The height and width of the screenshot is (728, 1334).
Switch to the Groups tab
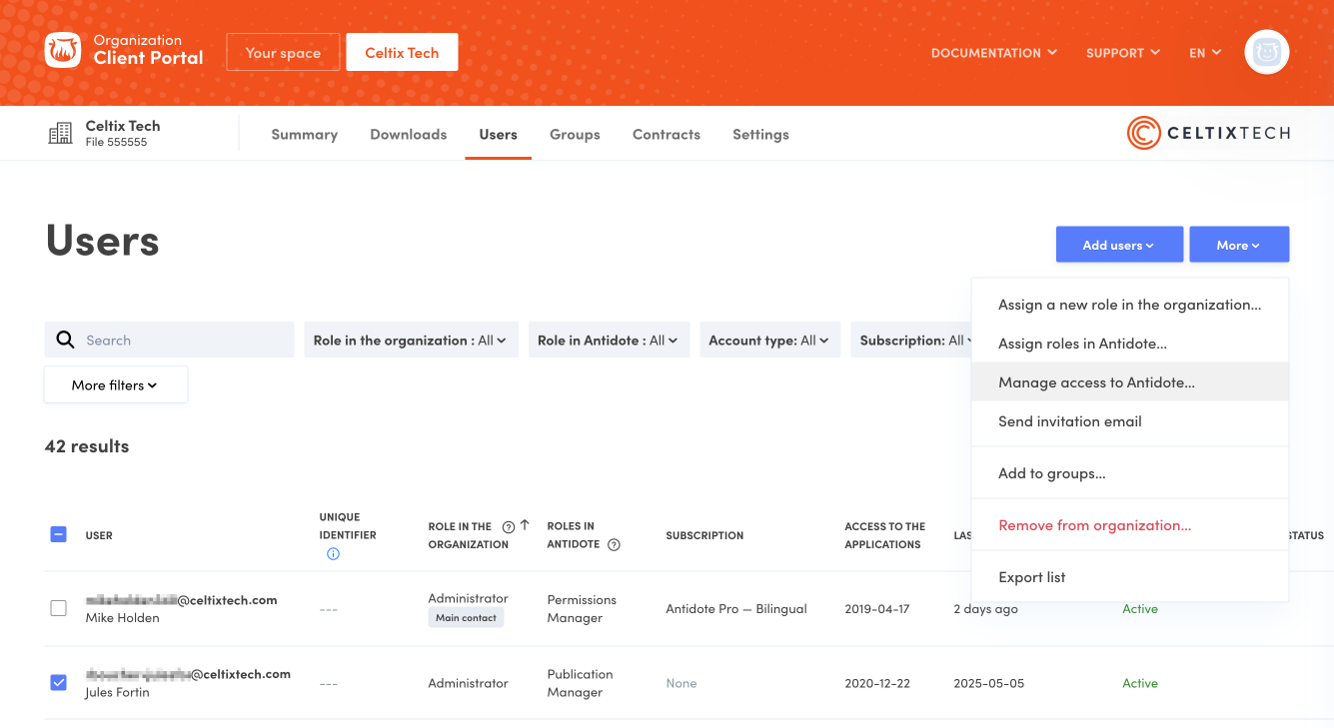[575, 134]
